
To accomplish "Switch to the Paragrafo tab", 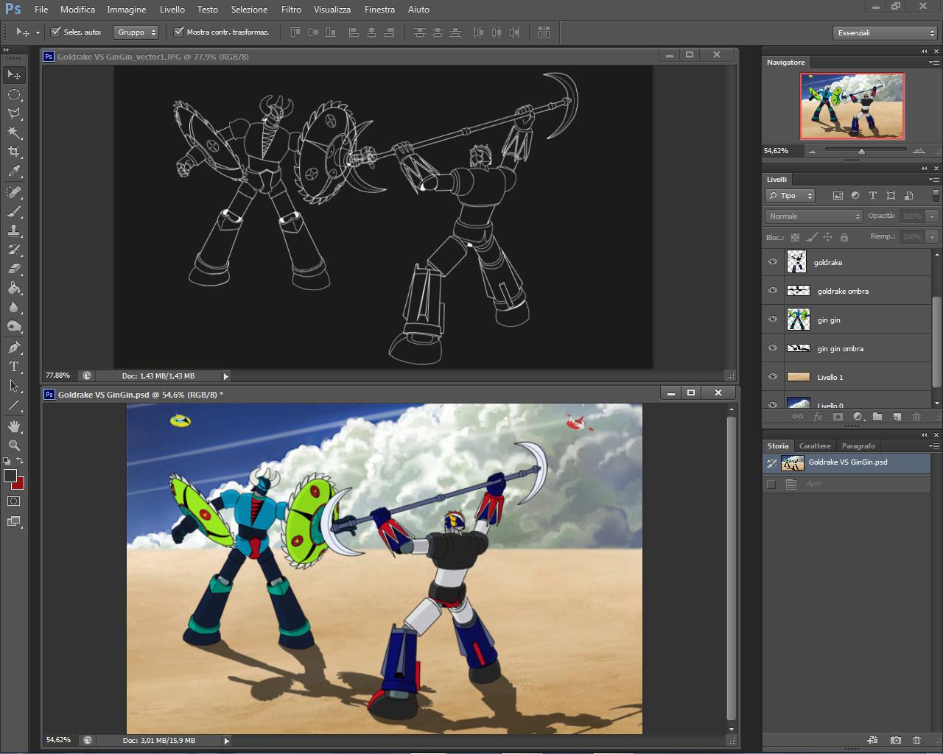I will pos(859,446).
